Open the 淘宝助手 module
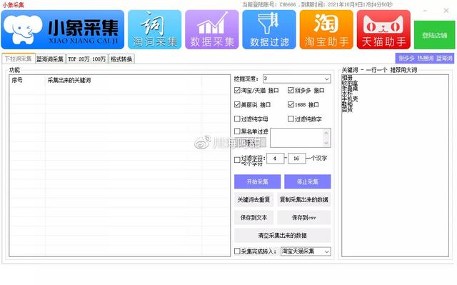457x285 pixels. [326, 29]
